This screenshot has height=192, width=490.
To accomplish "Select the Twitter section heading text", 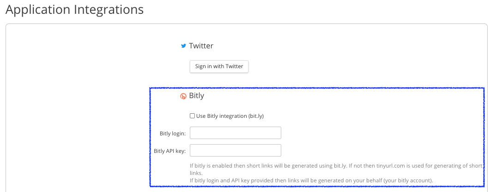I will coord(201,46).
